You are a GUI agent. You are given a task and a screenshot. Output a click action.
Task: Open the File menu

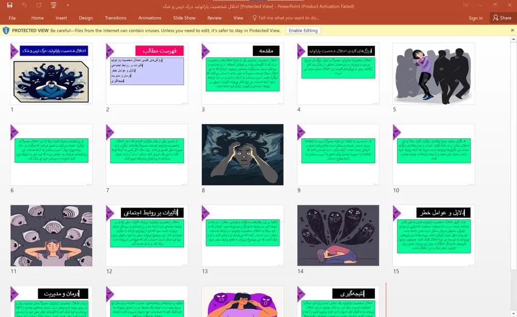pos(12,18)
